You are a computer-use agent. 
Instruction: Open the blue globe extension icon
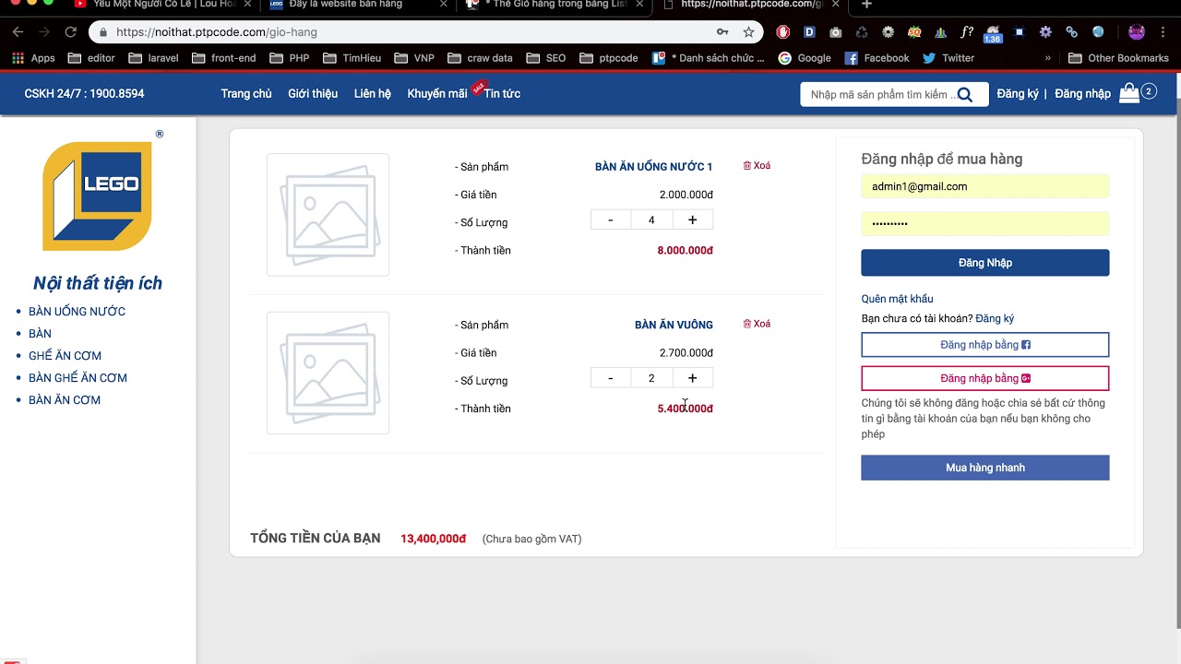(1098, 32)
